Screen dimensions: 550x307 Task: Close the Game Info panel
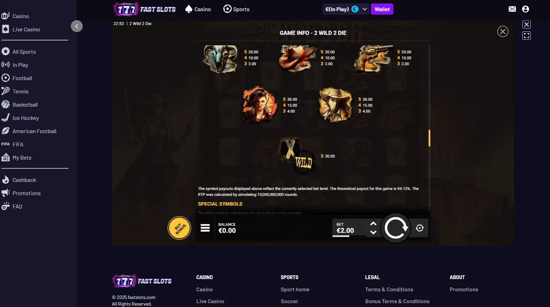coord(503,32)
